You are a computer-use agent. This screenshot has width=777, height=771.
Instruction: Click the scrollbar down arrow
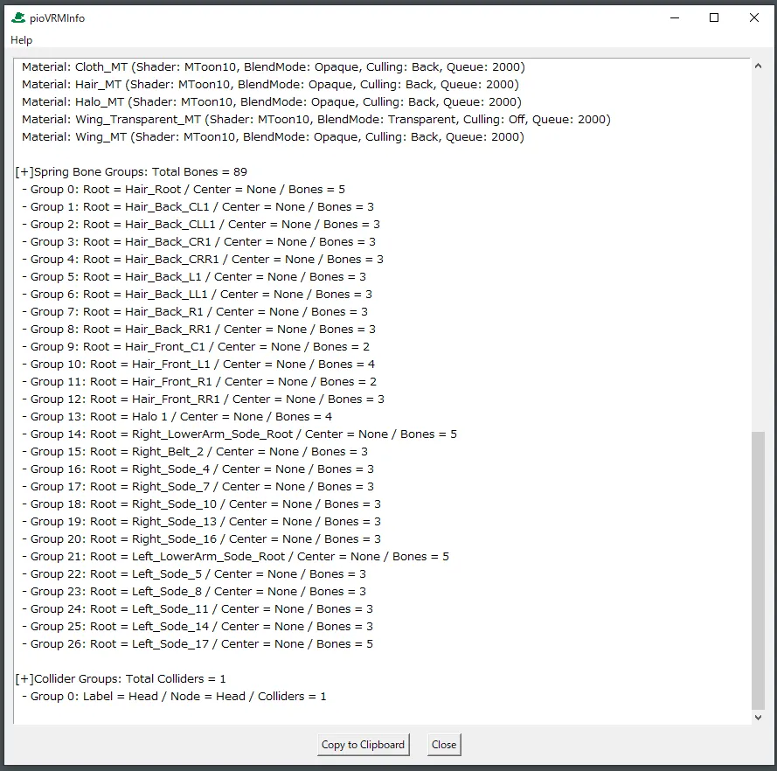coord(758,717)
